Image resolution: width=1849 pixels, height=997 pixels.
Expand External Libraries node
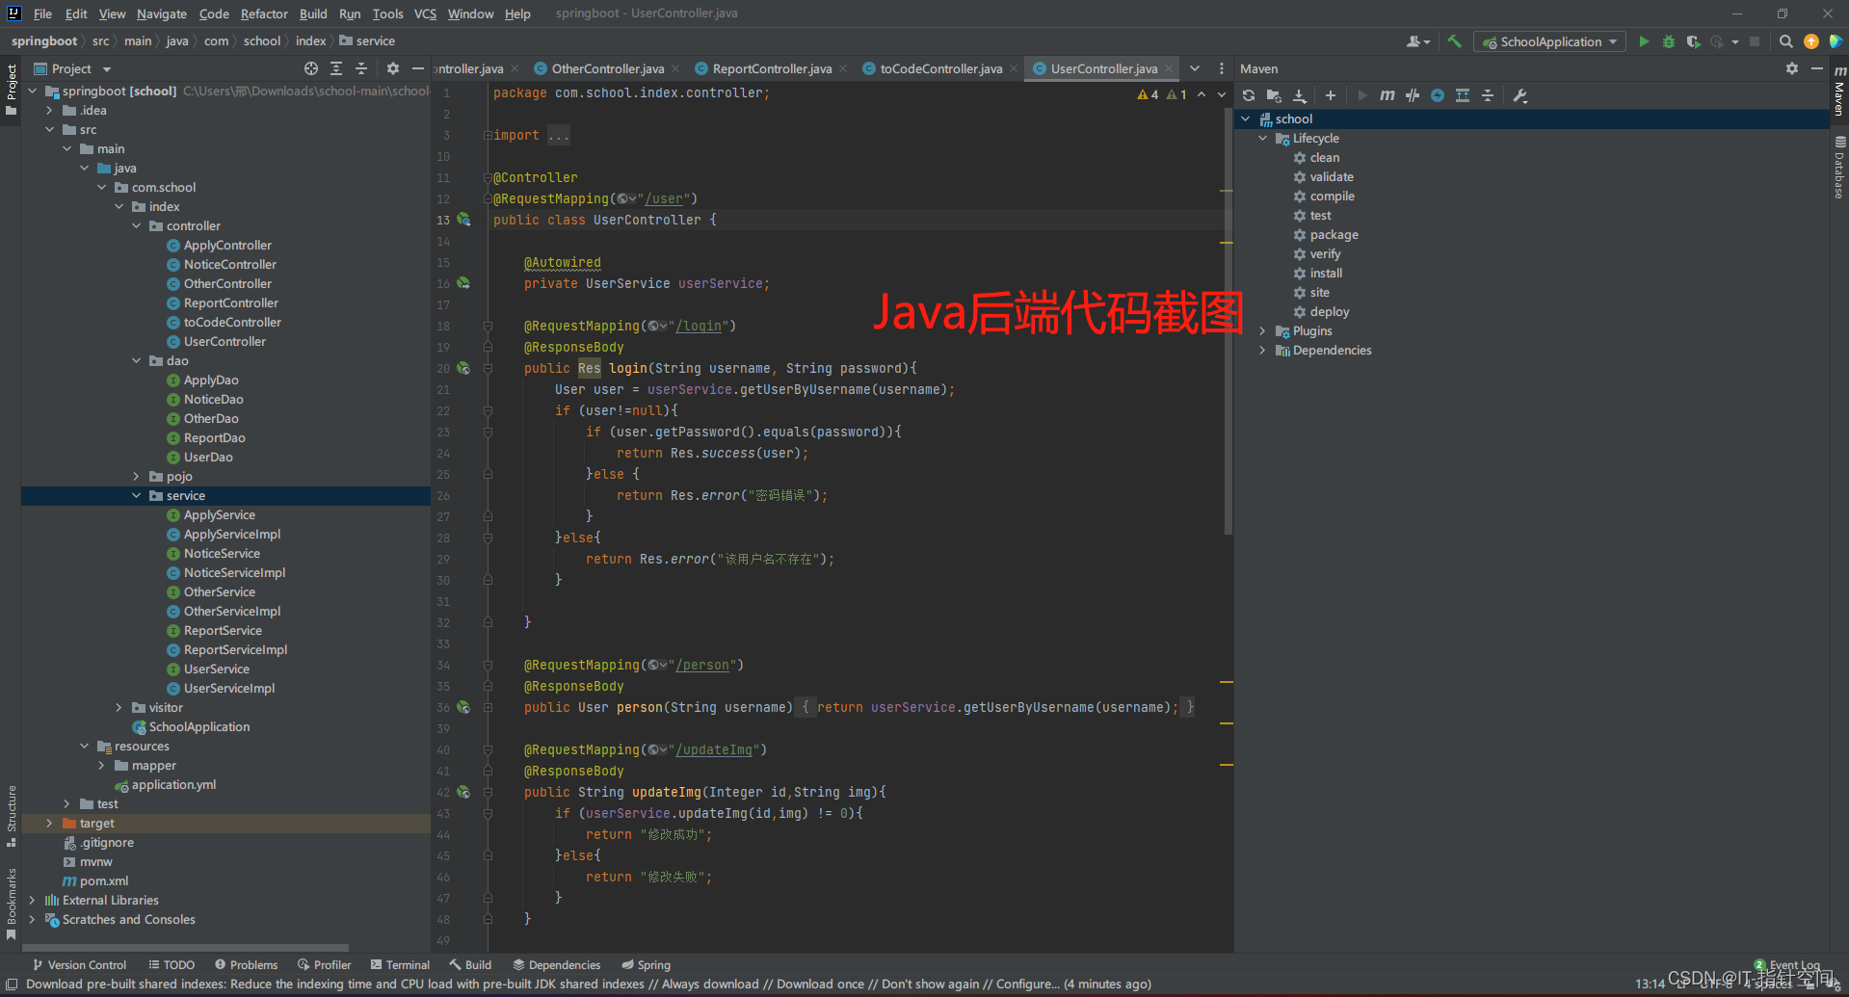point(33,900)
